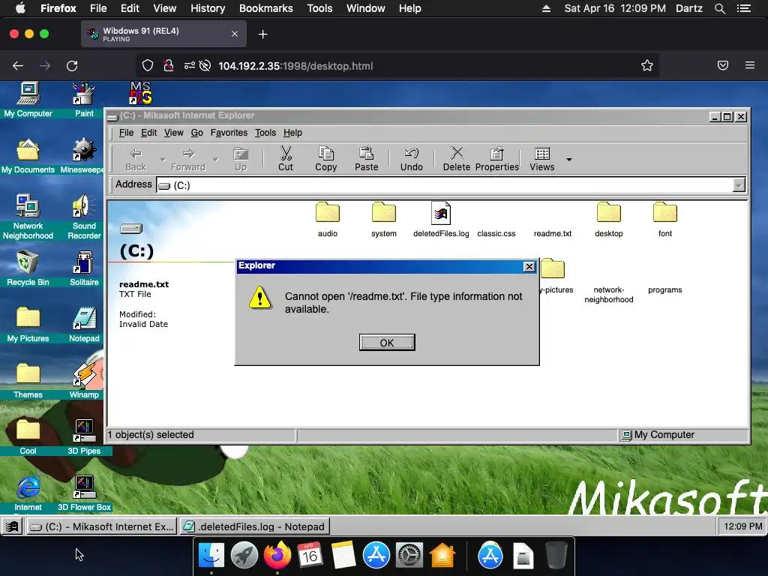Select the audio folder
The image size is (768, 576).
[328, 220]
